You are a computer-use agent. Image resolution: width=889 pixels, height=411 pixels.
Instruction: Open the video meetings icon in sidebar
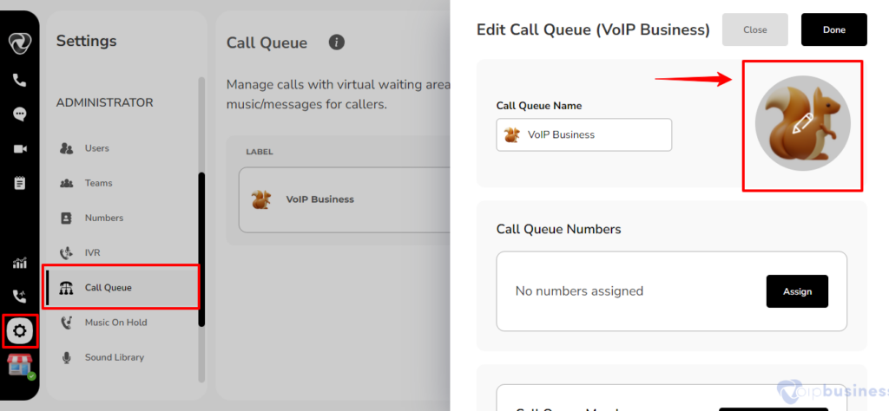(20, 149)
